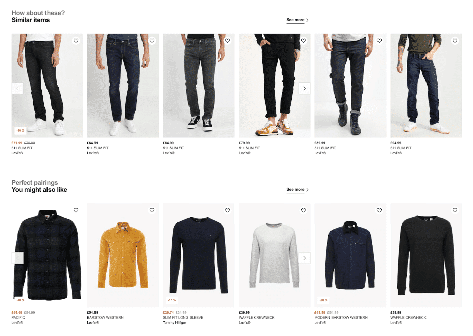Open the Slim Fit Long Sleeve product name
Viewport: 473px width, 336px height.
183,318
